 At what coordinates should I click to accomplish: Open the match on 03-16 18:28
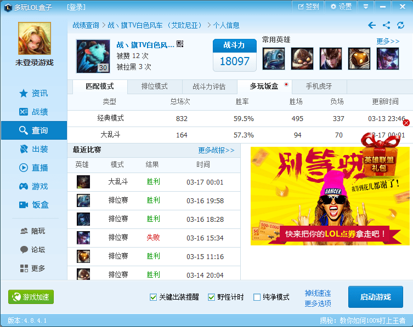[154, 220]
